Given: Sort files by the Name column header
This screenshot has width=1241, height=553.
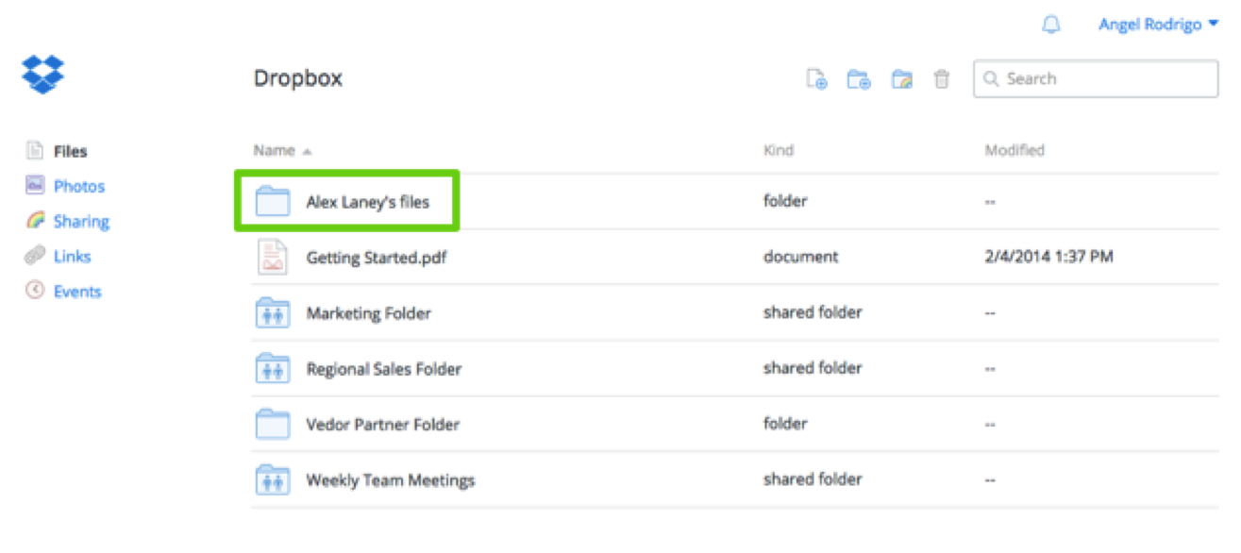Looking at the screenshot, I should (x=275, y=150).
